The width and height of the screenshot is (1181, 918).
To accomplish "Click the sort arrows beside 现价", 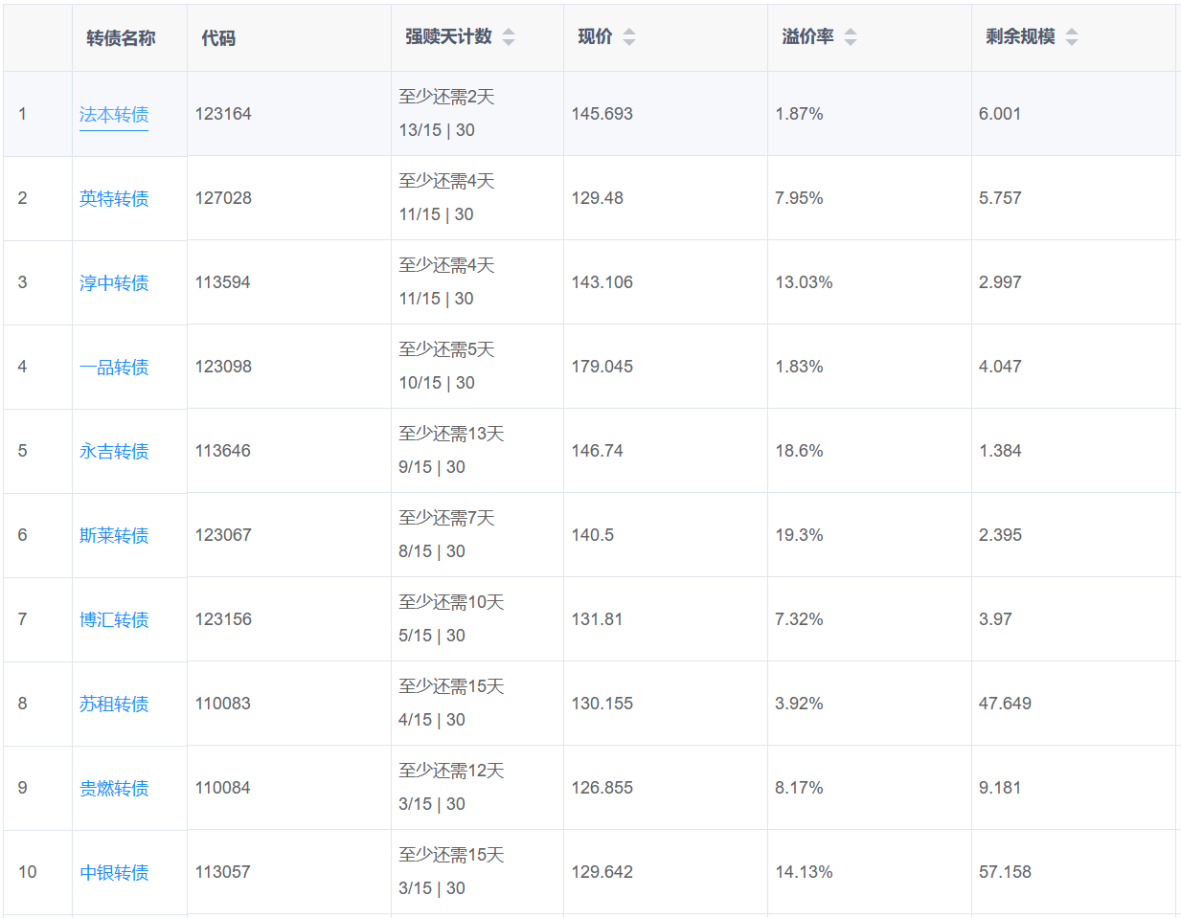I will 629,37.
